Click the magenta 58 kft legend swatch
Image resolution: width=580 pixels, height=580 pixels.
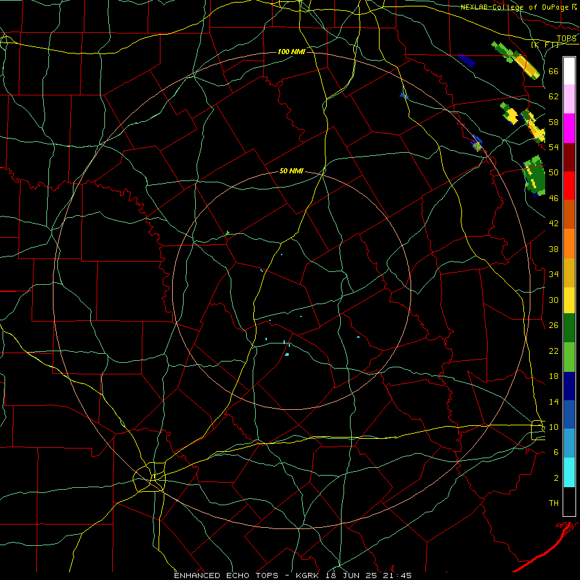(569, 128)
